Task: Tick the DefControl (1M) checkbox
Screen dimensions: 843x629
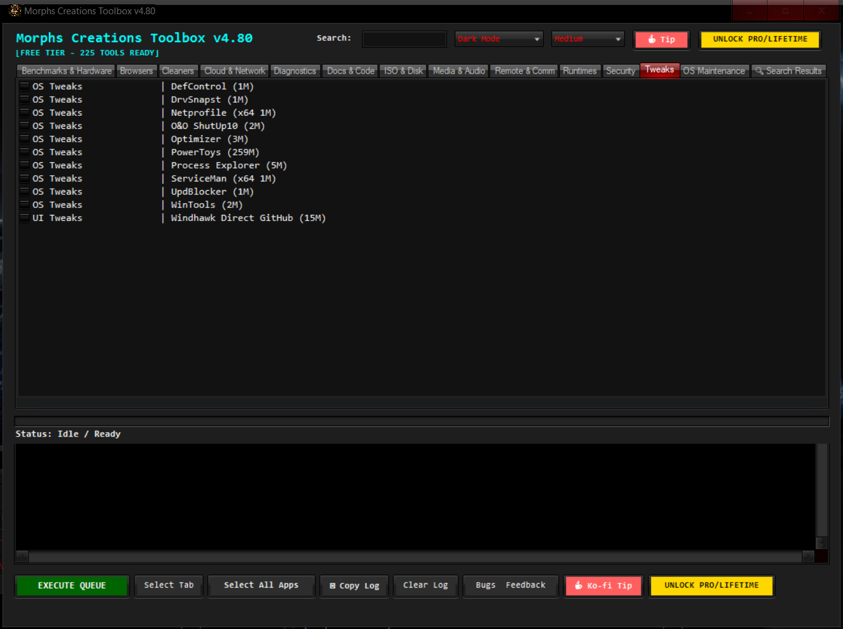Action: tap(25, 87)
